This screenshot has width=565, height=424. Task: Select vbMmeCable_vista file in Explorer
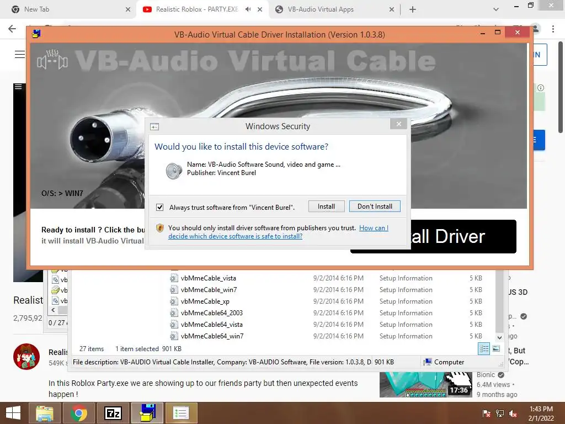pos(208,278)
